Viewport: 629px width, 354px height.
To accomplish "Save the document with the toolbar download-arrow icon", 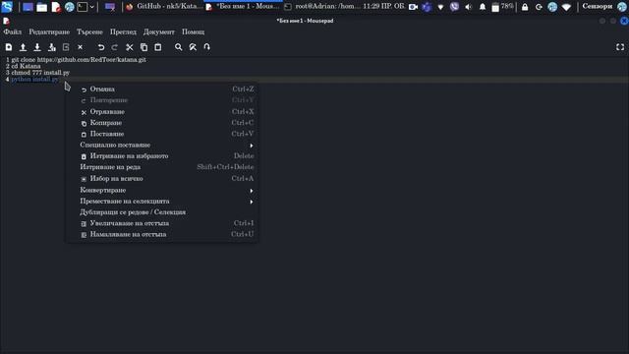I will [37, 47].
